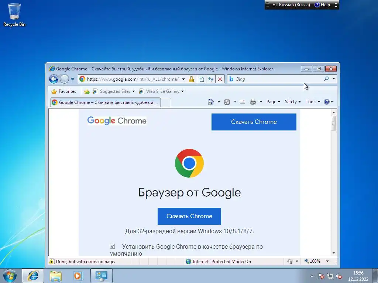Expand the Print options dropdown arrow
This screenshot has width=378, height=283.
pos(261,102)
